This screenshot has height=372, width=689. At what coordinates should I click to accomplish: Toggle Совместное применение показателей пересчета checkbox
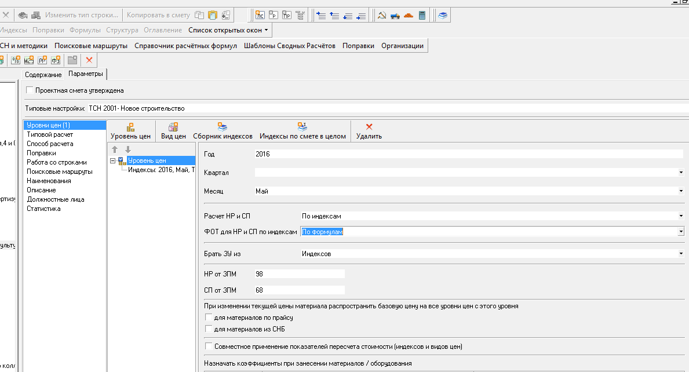(x=209, y=347)
